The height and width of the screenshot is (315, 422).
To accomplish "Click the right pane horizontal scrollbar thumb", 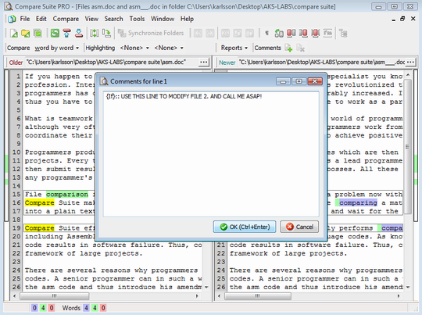I will pyautogui.click(x=258, y=296).
